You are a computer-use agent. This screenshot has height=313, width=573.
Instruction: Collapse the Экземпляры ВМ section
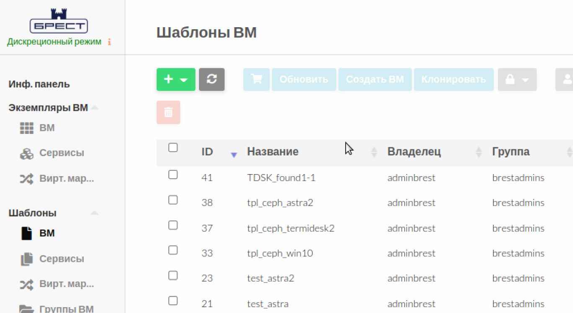pos(95,108)
